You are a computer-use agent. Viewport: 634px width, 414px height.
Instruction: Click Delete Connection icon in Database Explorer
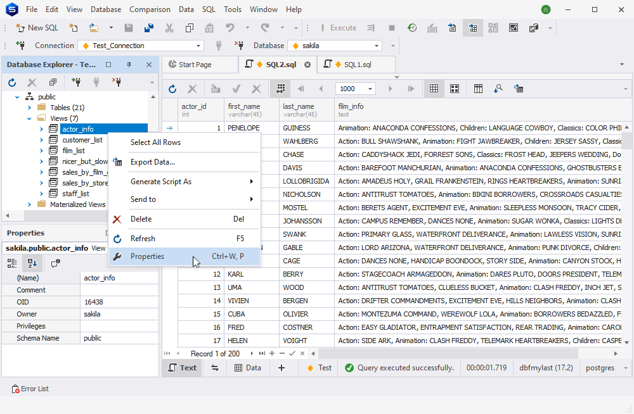pyautogui.click(x=117, y=82)
